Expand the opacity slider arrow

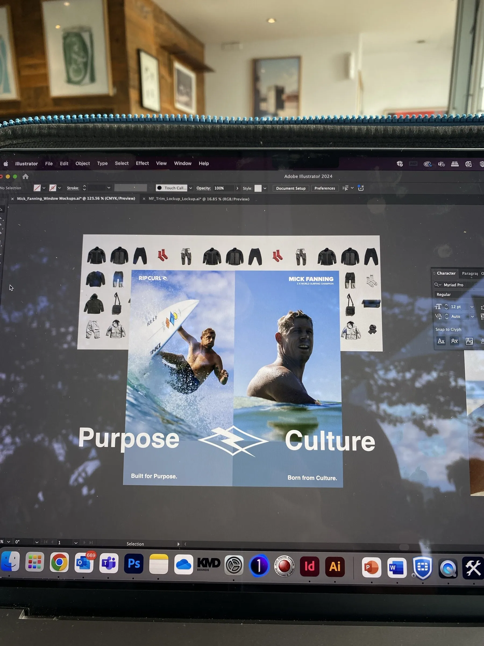(237, 188)
